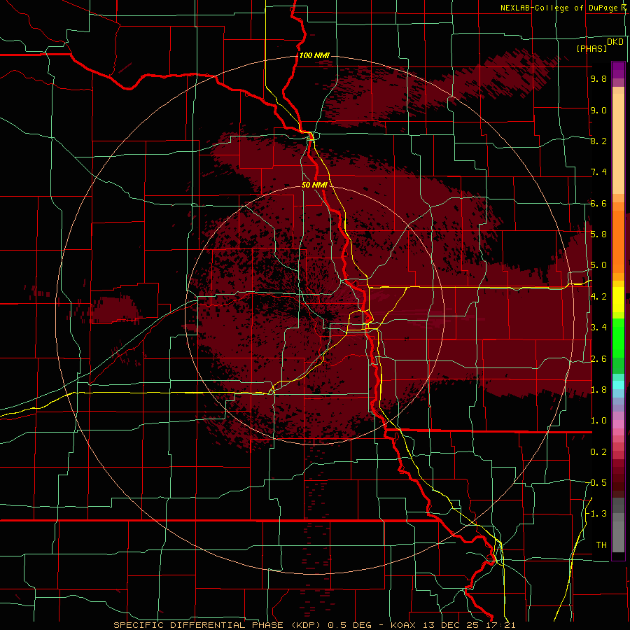Image resolution: width=630 pixels, height=630 pixels.
Task: Click the 50 NMI range ring label
Action: point(314,185)
